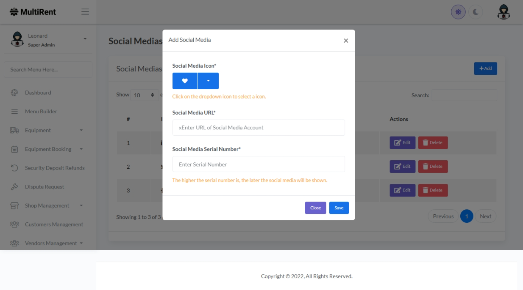Enable dark mode with moon icon

(x=476, y=12)
